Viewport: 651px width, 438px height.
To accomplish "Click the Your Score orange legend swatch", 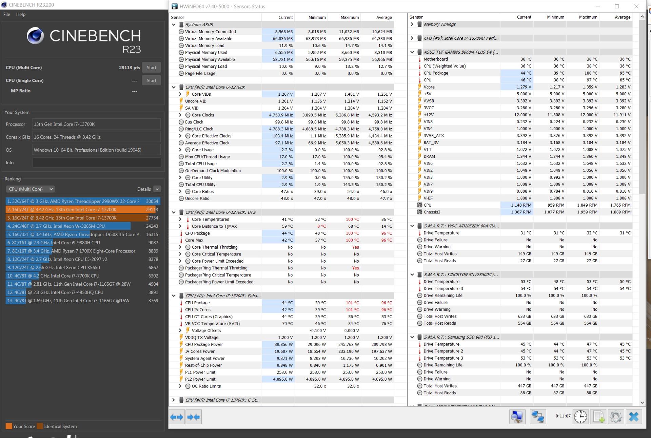I will click(9, 426).
